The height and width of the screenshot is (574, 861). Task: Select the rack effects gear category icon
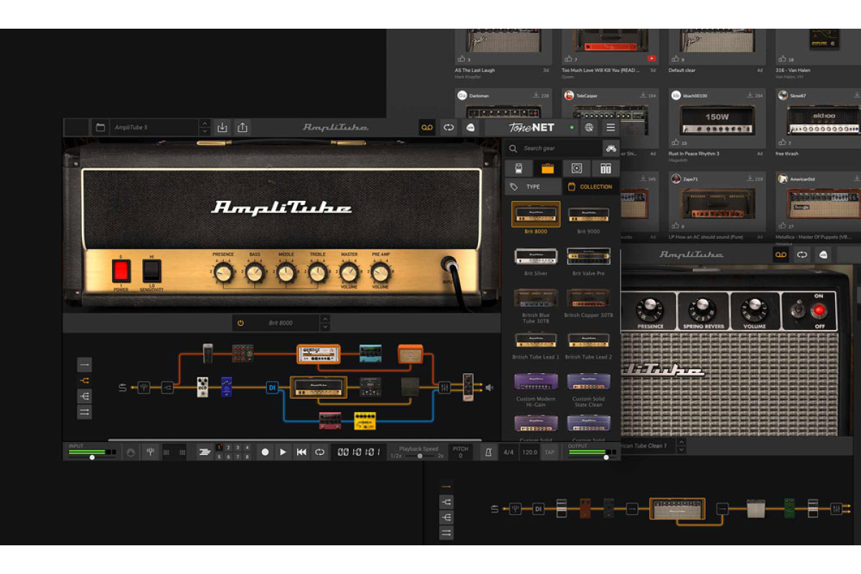point(606,169)
